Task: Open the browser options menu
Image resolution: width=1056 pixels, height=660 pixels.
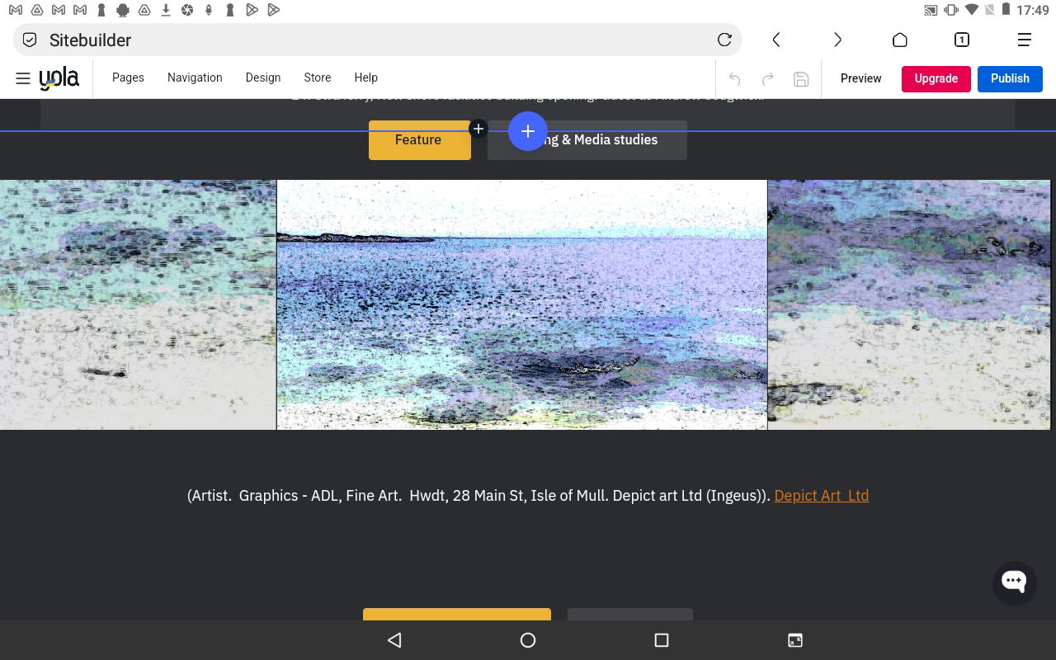Action: coord(1025,40)
